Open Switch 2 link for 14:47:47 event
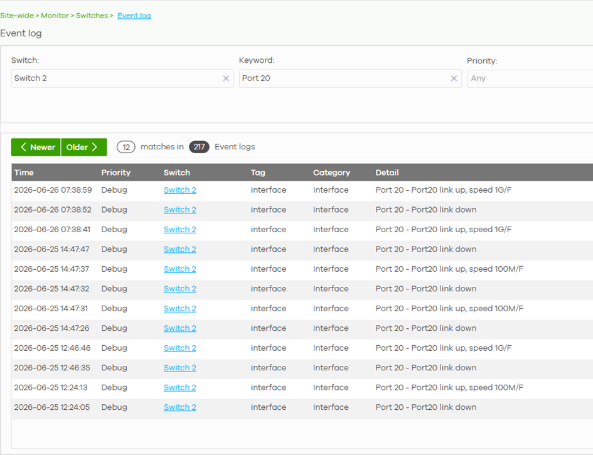Image resolution: width=593 pixels, height=455 pixels. pos(179,249)
